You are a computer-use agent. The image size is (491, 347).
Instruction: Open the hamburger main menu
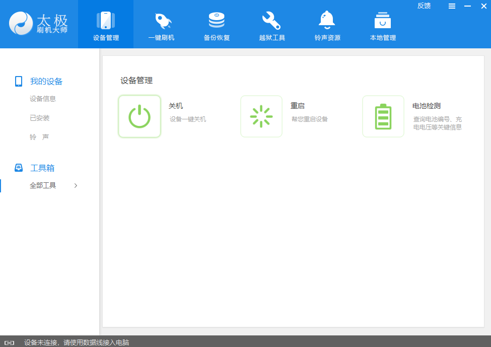[x=452, y=6]
